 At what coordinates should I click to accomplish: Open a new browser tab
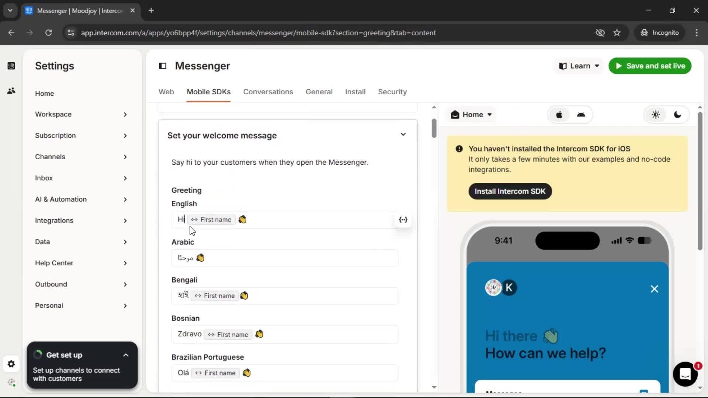click(x=151, y=11)
